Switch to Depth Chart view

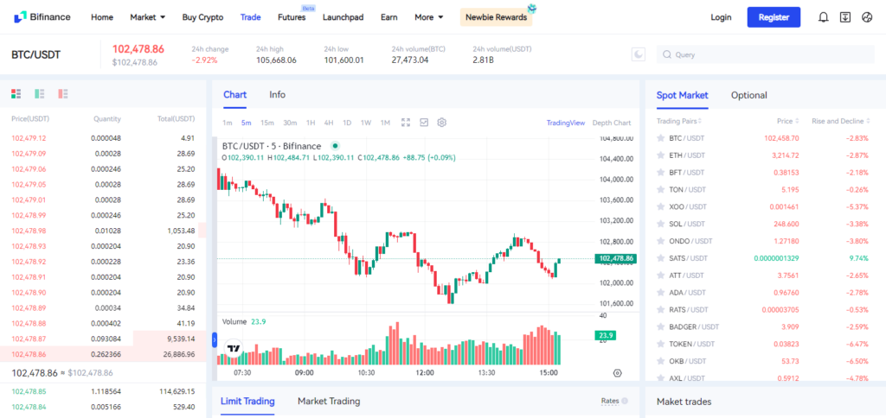coord(612,123)
